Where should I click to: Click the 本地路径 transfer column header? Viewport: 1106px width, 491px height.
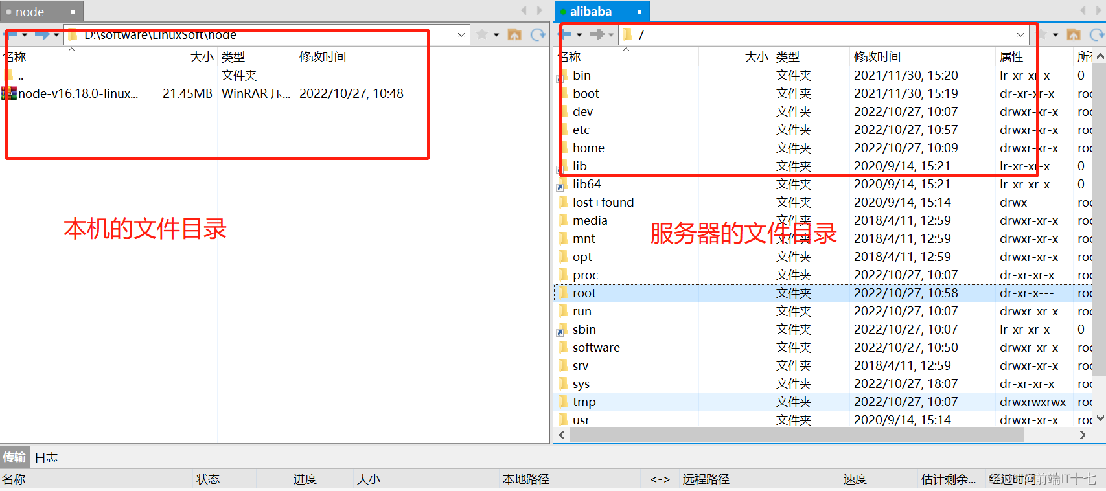pyautogui.click(x=570, y=479)
